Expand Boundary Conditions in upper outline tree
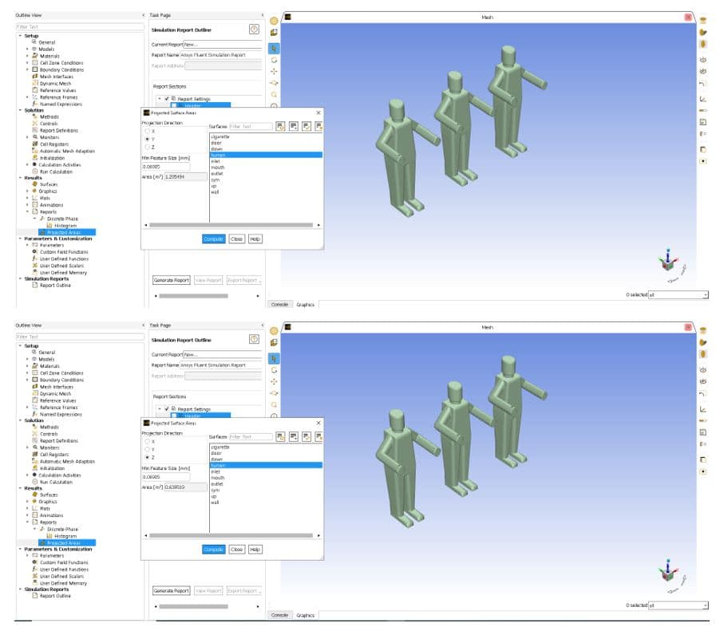Viewport: 720px width, 627px height. pos(27,69)
